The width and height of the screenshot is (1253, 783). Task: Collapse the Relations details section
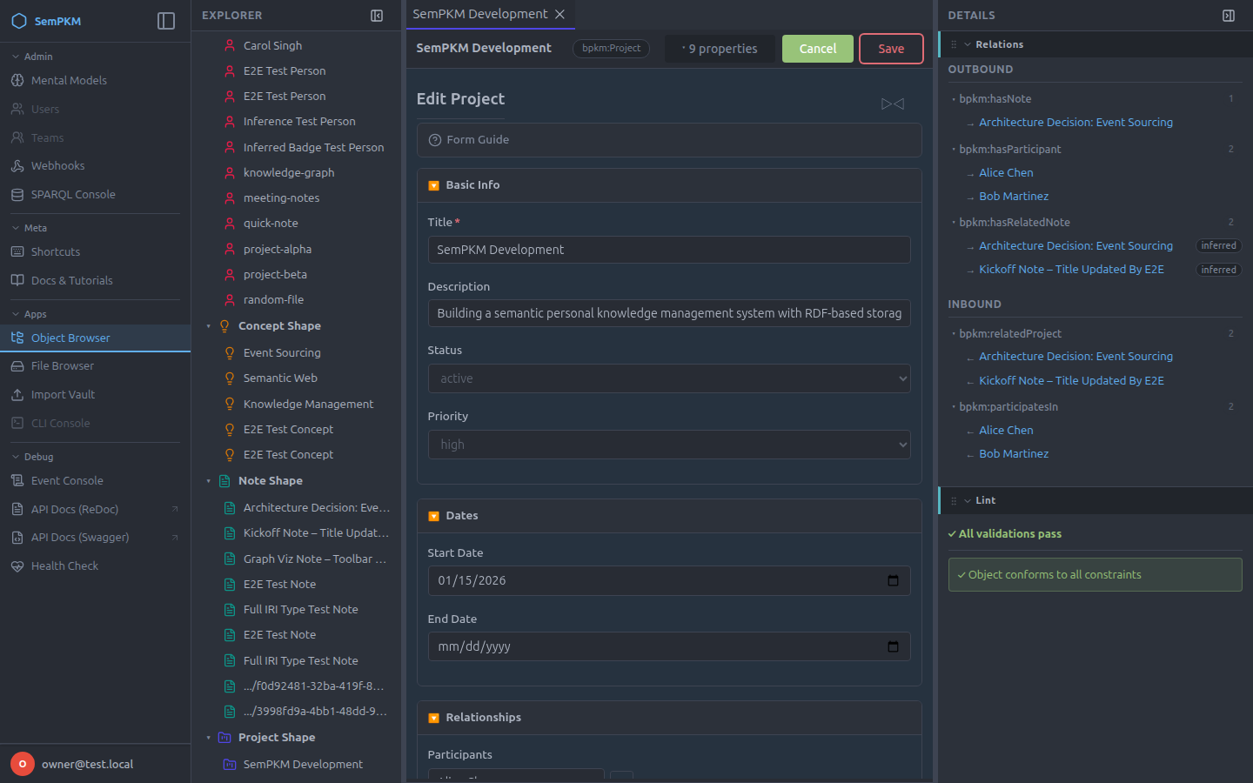tap(968, 44)
